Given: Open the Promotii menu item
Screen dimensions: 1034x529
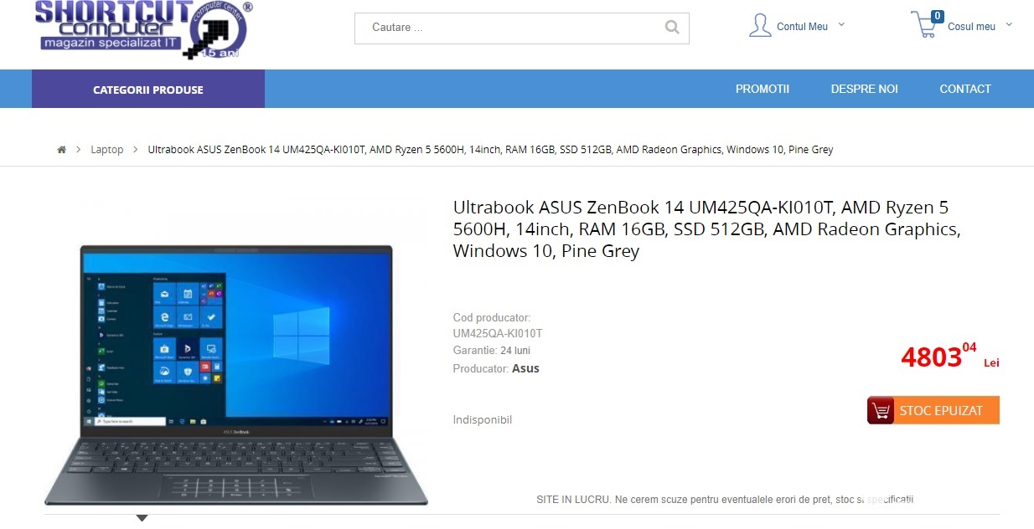Looking at the screenshot, I should click(763, 89).
